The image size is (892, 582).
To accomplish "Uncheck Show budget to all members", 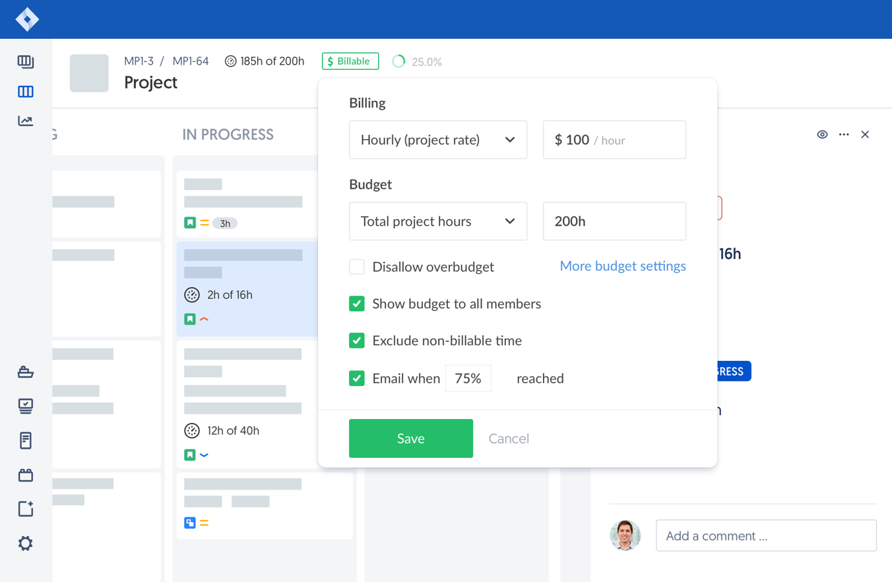I will coord(357,303).
